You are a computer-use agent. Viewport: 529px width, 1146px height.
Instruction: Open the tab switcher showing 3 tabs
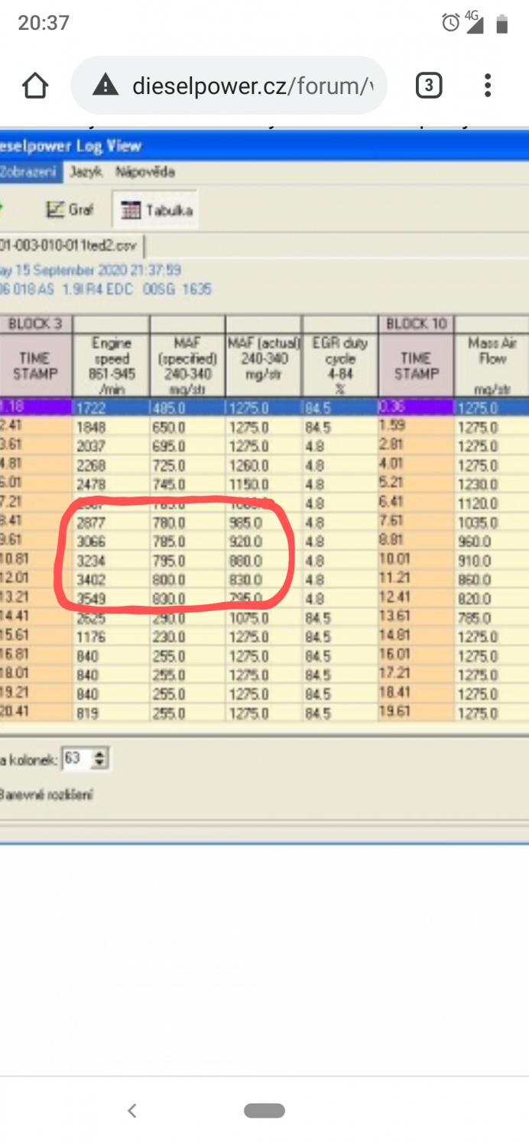[429, 86]
